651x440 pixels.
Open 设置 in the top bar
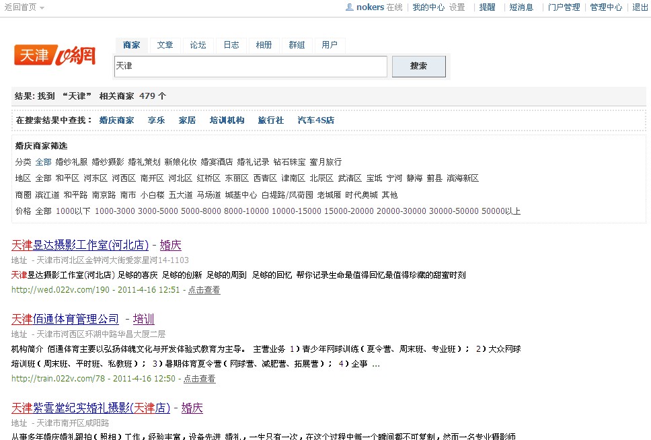(457, 7)
